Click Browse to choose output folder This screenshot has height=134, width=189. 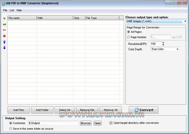(x=86, y=123)
